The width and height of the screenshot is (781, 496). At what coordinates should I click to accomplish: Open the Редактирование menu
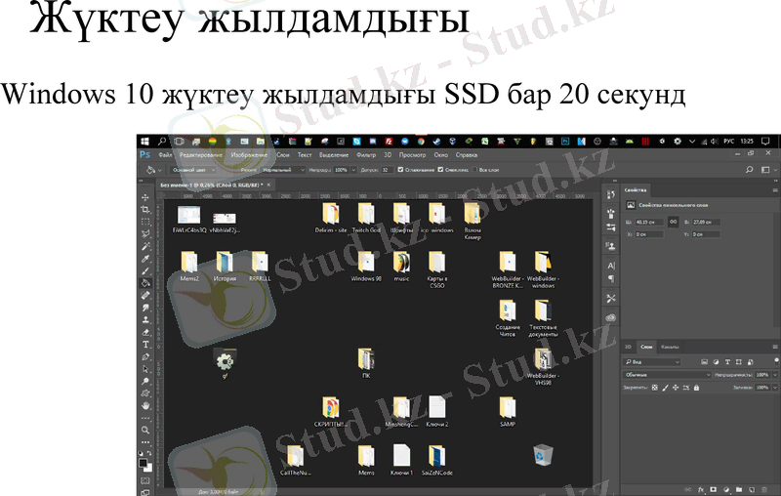[x=201, y=155]
